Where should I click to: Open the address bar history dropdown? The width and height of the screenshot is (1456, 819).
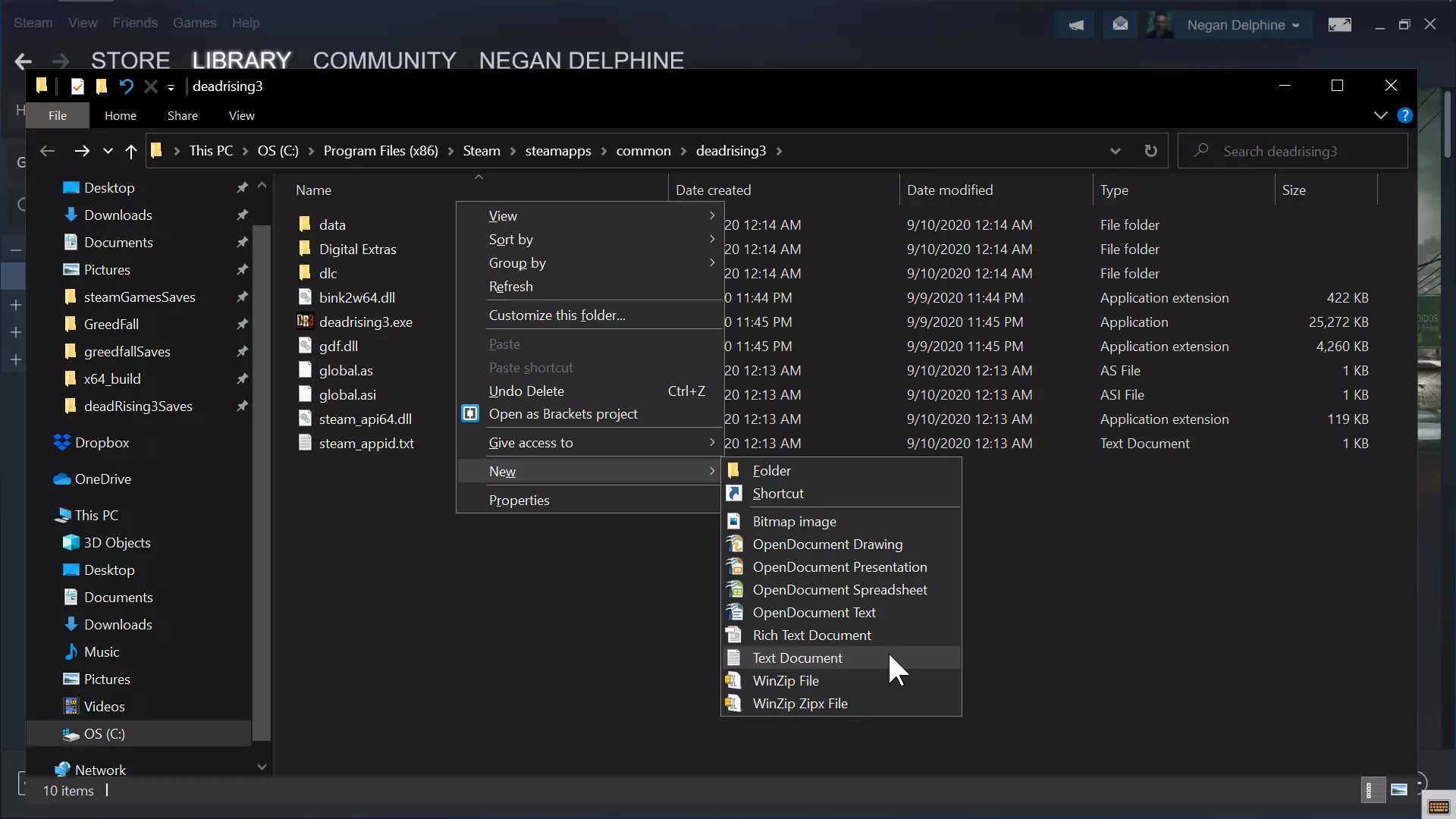click(1115, 151)
